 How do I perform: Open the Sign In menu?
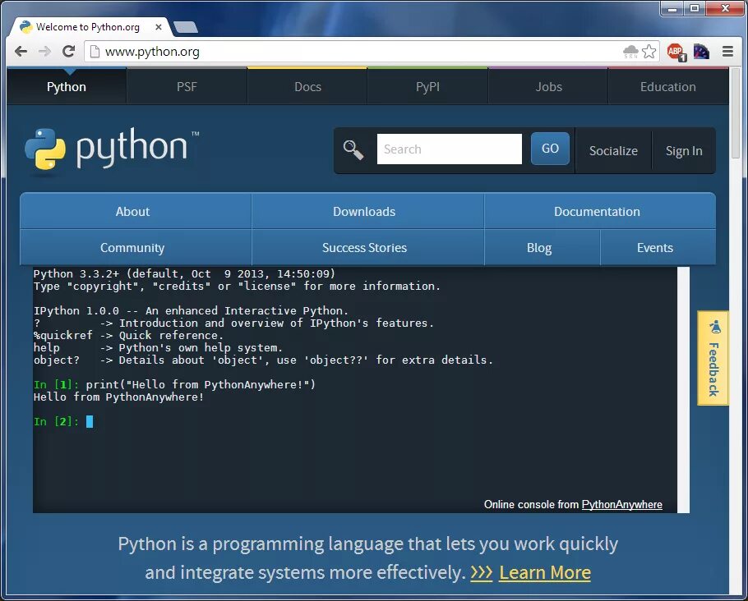coord(684,150)
